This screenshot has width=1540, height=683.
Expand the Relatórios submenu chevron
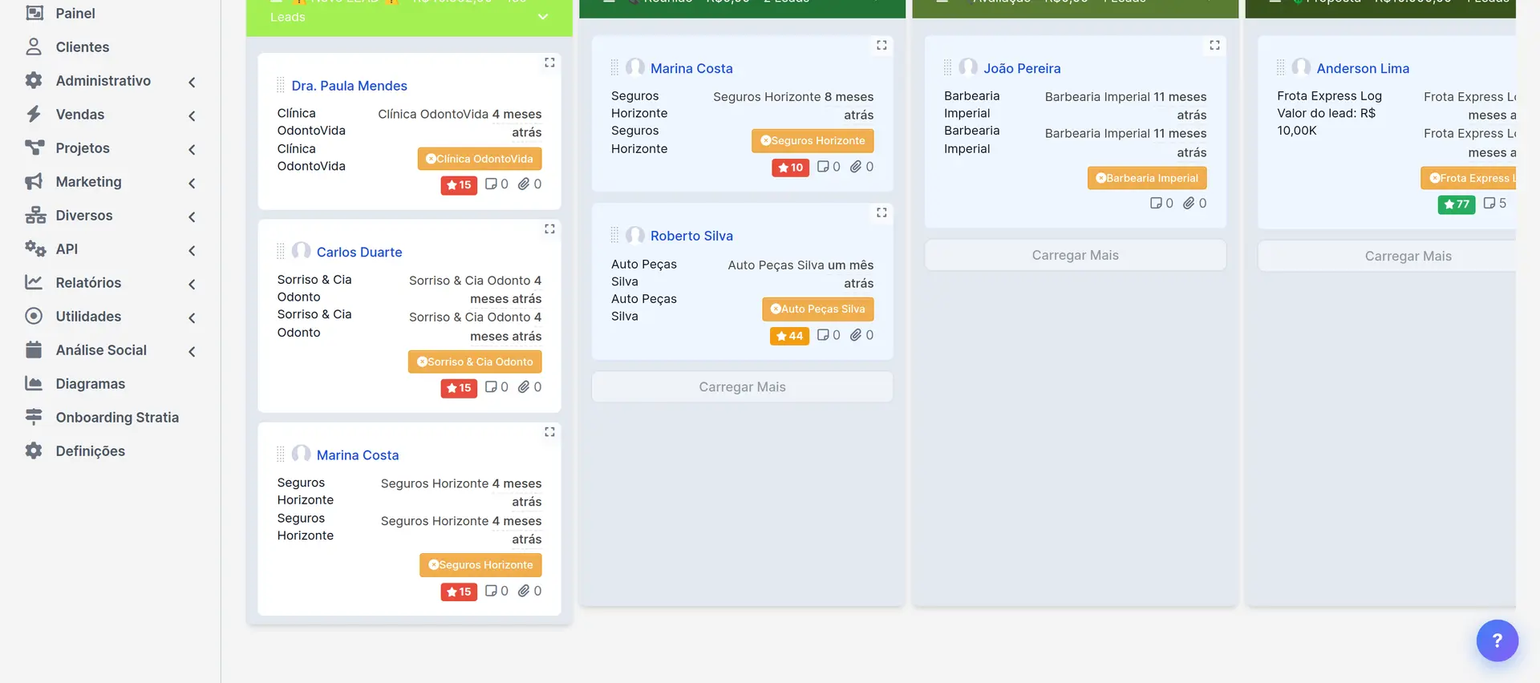click(192, 284)
